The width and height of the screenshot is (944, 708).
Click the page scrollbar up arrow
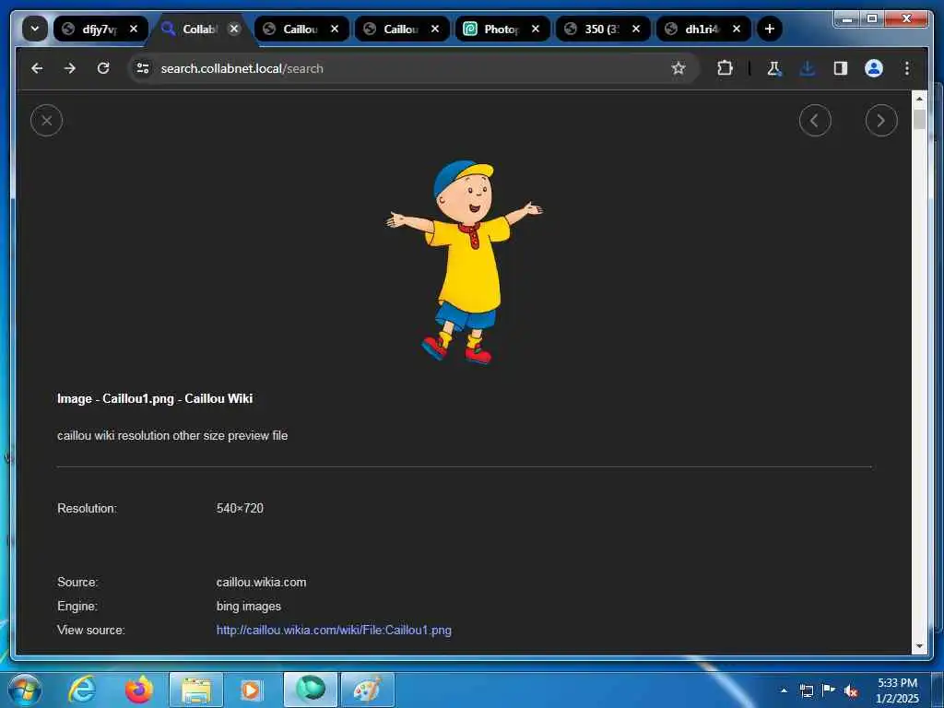tap(919, 99)
